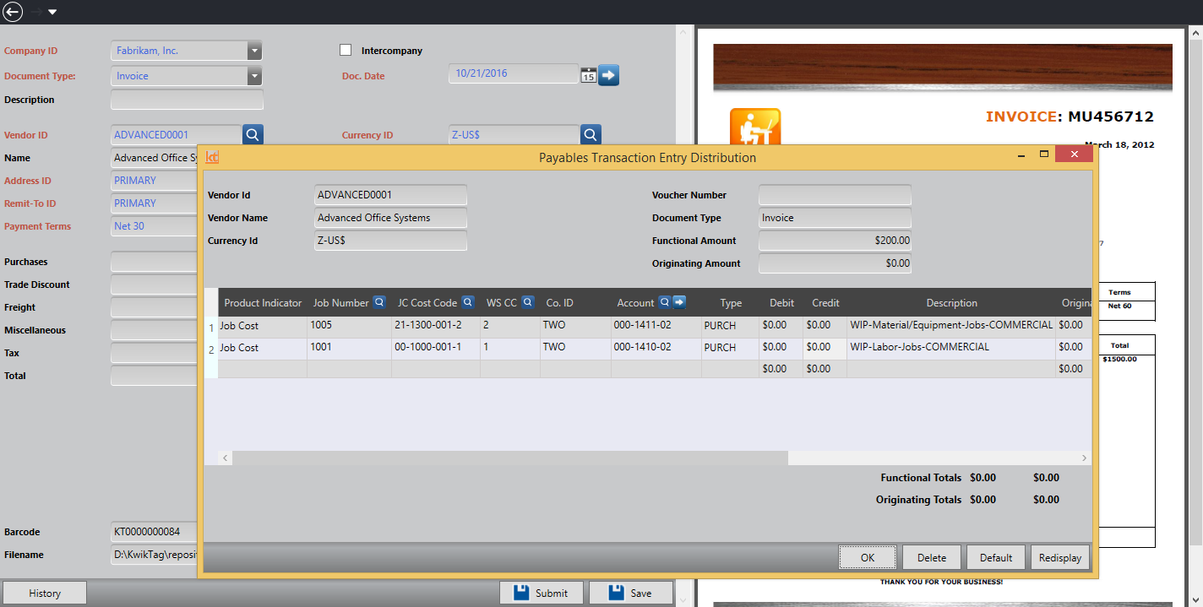
Task: Click the grid's scroll left arrow
Action: (226, 458)
